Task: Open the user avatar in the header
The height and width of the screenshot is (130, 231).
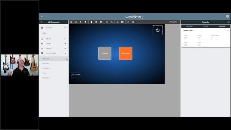Action: pyautogui.click(x=227, y=16)
